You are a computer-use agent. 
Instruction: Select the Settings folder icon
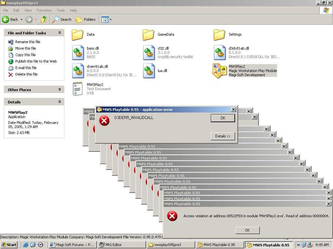tap(219, 35)
